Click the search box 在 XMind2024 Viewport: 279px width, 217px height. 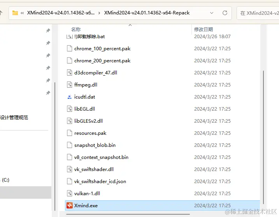[x=258, y=13]
